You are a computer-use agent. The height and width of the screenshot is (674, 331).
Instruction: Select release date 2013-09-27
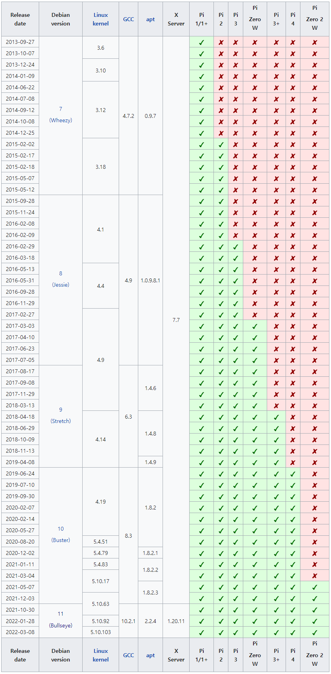(20, 42)
